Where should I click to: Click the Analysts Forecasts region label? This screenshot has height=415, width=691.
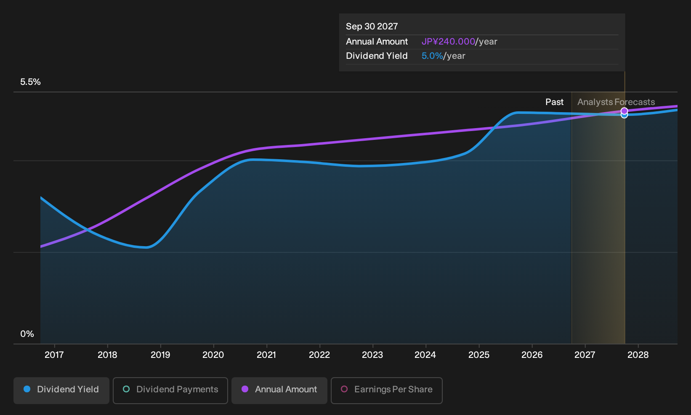[x=616, y=102]
